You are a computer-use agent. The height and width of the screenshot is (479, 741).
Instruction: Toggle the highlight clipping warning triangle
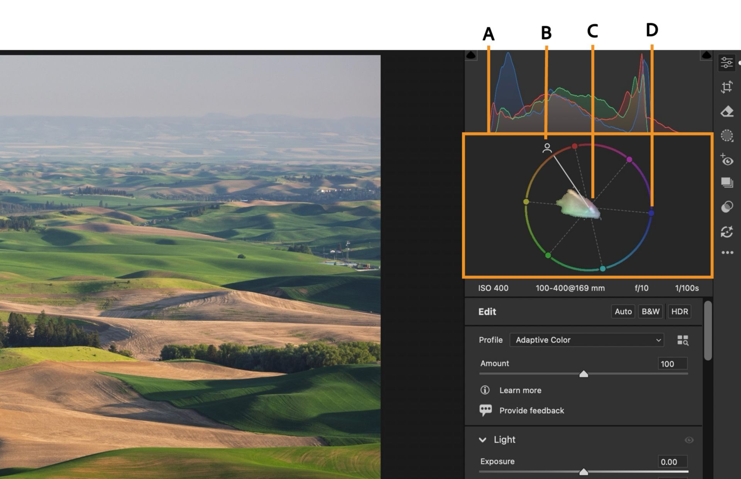706,55
